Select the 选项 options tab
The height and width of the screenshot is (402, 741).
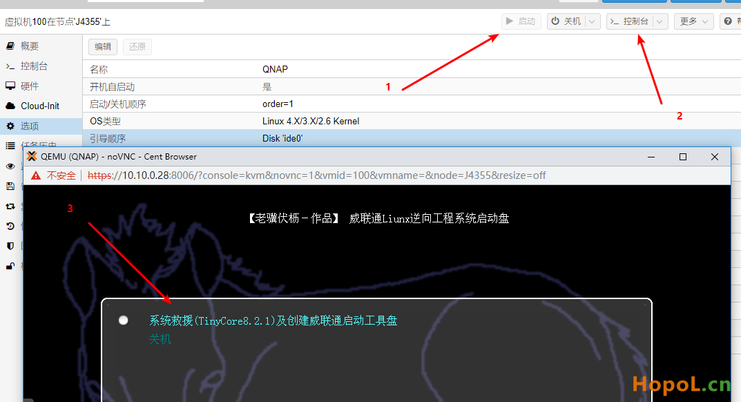click(41, 126)
